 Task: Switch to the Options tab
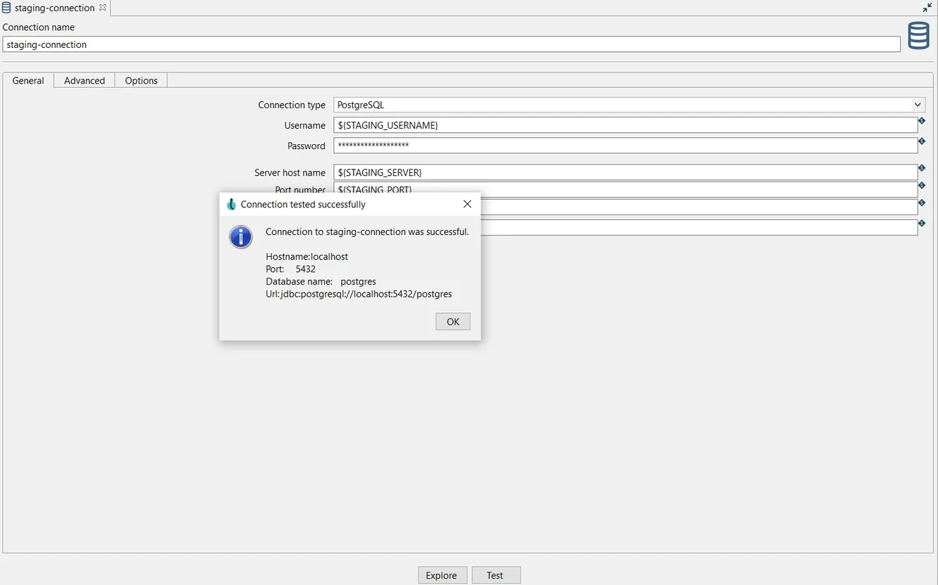[x=141, y=80]
